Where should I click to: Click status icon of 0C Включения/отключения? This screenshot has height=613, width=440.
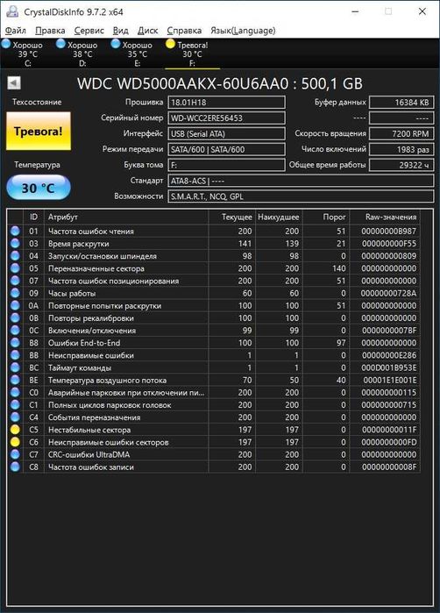point(15,331)
